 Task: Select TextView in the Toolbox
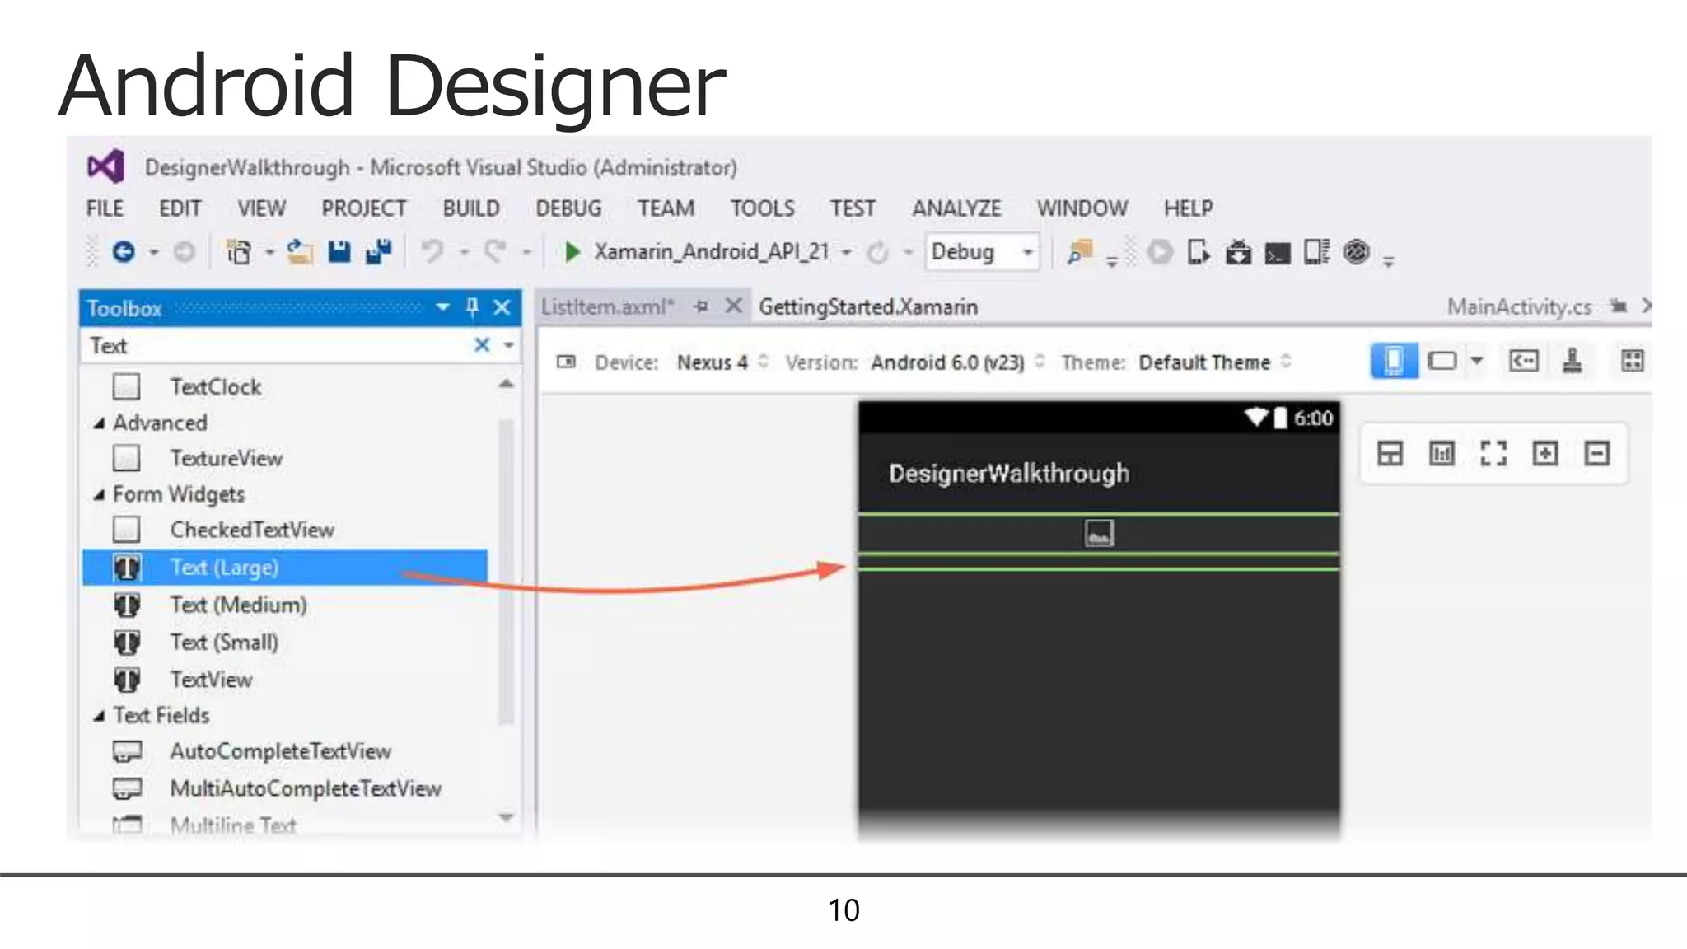click(211, 680)
